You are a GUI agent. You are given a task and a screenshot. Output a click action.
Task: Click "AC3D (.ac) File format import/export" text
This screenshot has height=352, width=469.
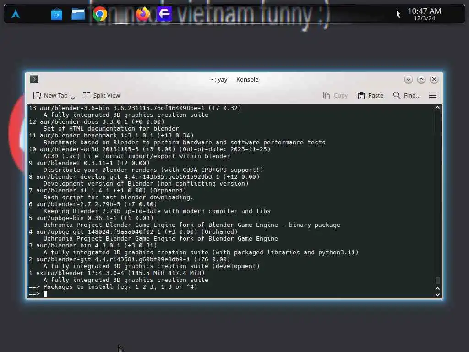136,156
